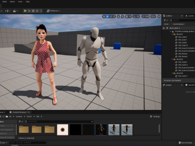Click the Content breadcrumb in path bar
Screen dimensions: 195x146
pyautogui.click(x=19, y=116)
